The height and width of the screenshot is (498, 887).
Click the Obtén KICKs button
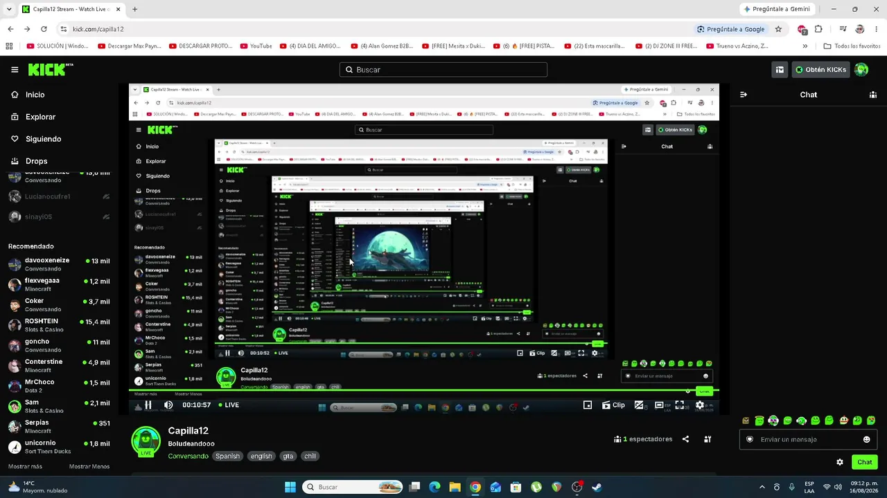(820, 70)
